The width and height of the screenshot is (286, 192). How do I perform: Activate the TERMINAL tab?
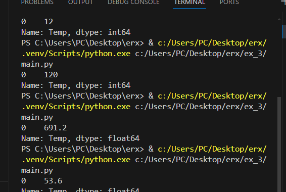pyautogui.click(x=189, y=3)
